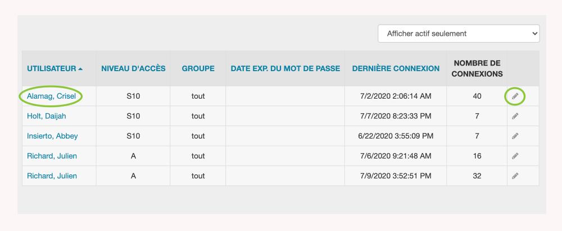Click the 7/7/2020 8:23:33 PM login cell
This screenshot has height=231, width=562.
tap(396, 116)
